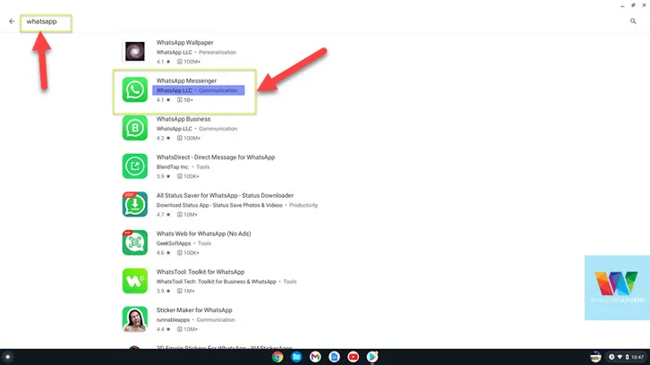Open Sticker Maker for WhatsApp icon
The height and width of the screenshot is (365, 650).
click(x=134, y=318)
